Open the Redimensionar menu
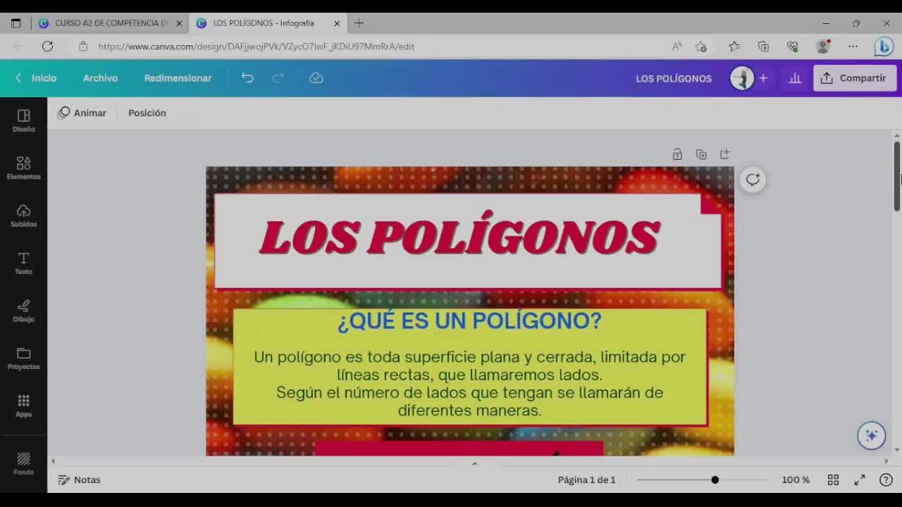Screen dimensions: 902x507 (178, 78)
